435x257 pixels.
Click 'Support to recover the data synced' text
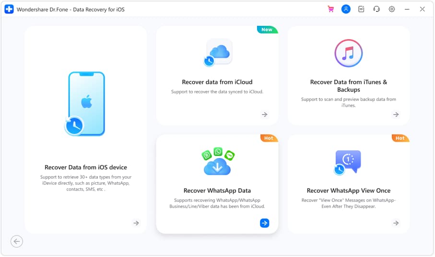click(x=217, y=92)
